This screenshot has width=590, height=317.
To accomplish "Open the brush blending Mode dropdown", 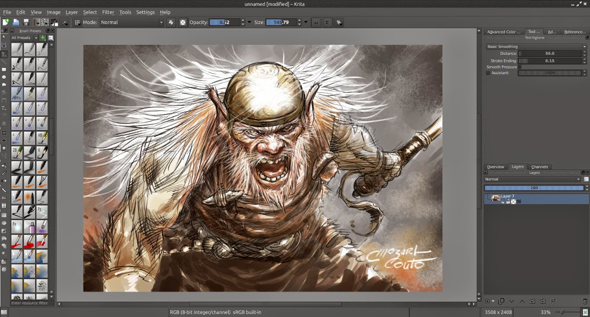I will pyautogui.click(x=132, y=22).
